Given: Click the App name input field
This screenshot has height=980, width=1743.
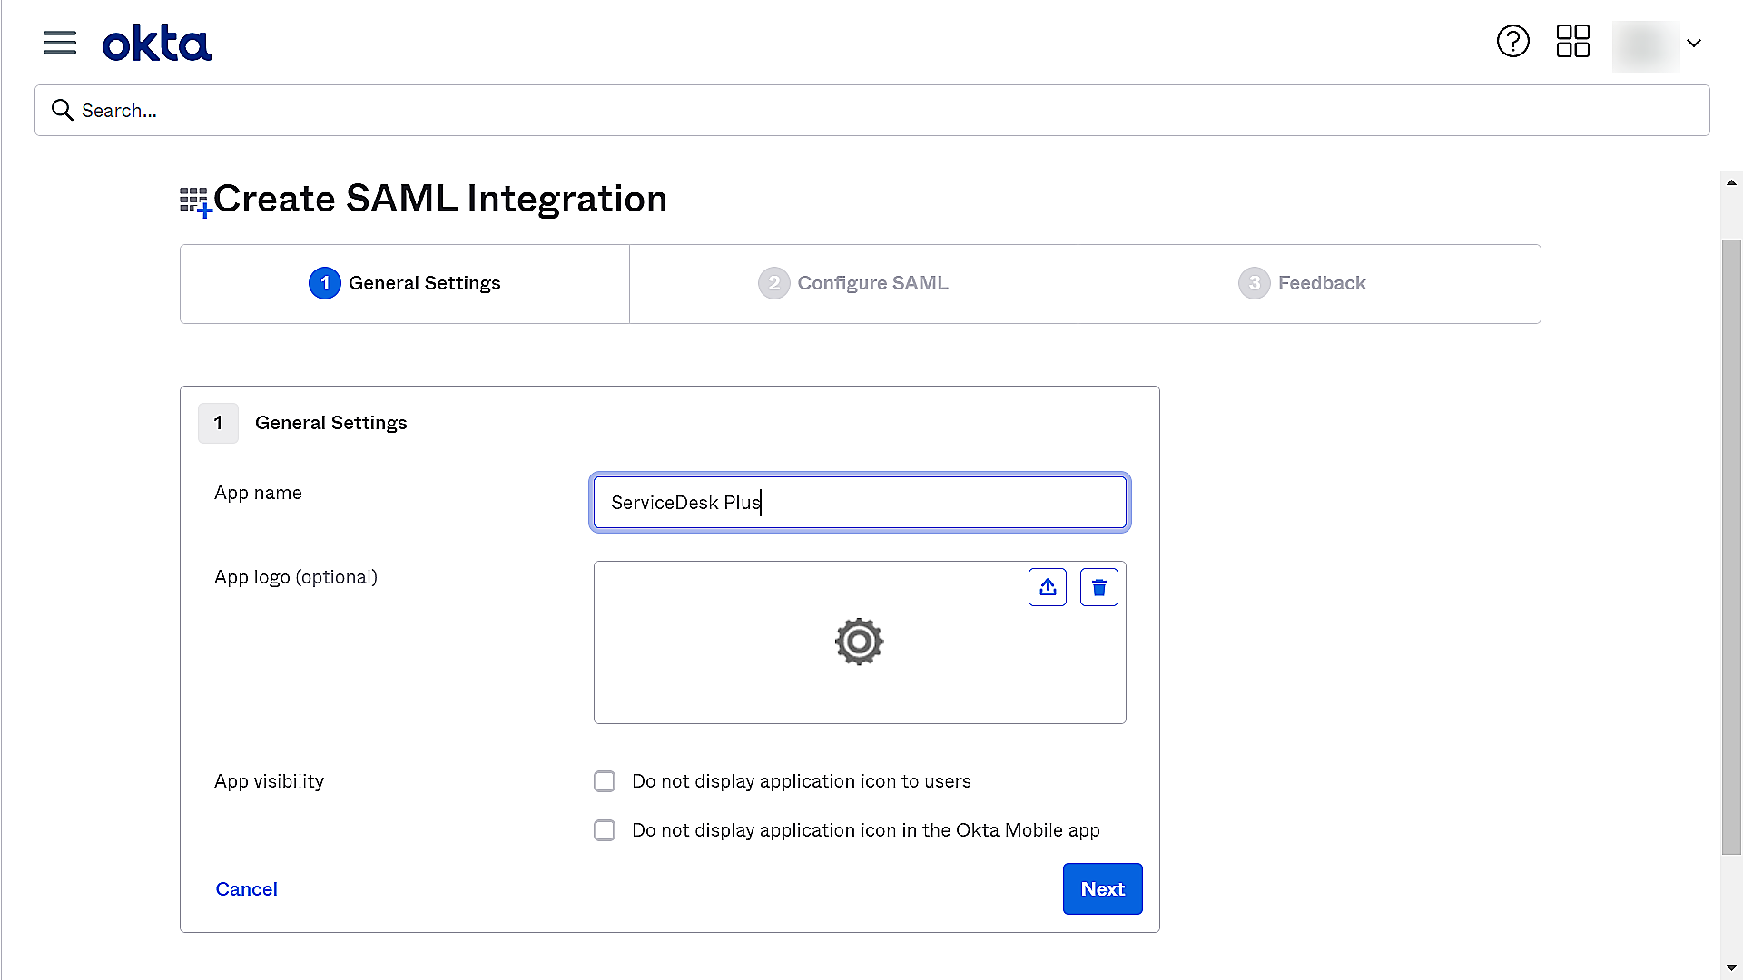Looking at the screenshot, I should tap(860, 503).
